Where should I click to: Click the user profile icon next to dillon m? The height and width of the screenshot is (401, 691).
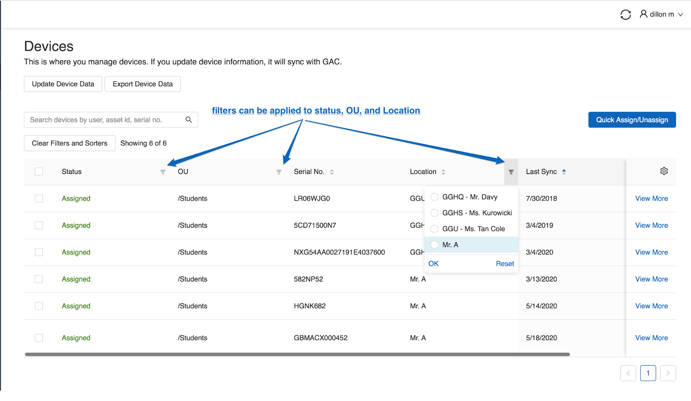(x=643, y=14)
